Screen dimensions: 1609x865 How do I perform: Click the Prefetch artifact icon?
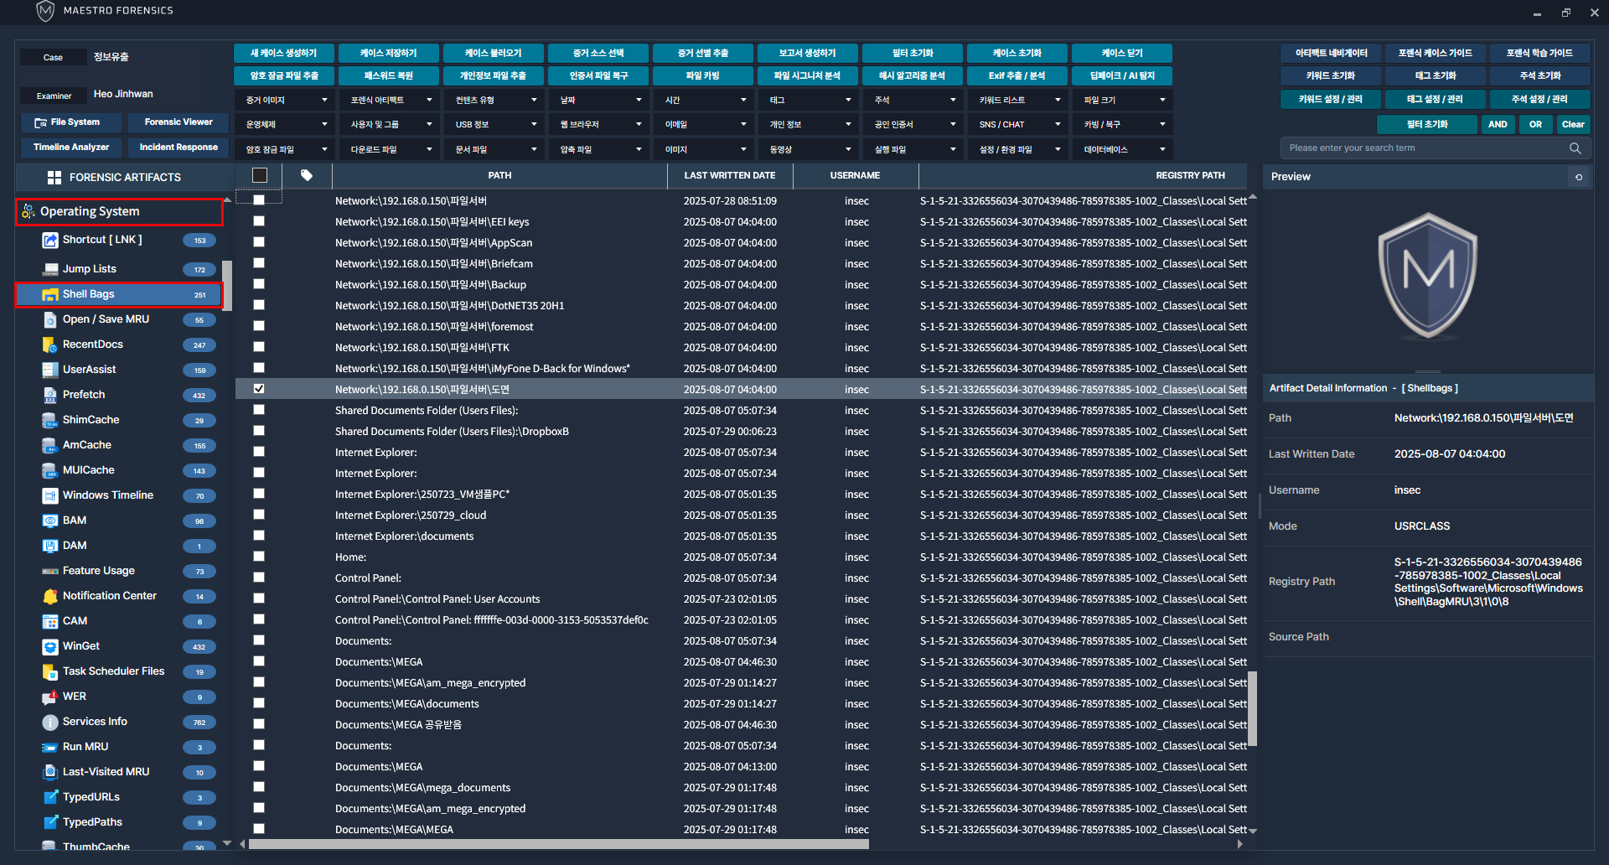(x=50, y=395)
